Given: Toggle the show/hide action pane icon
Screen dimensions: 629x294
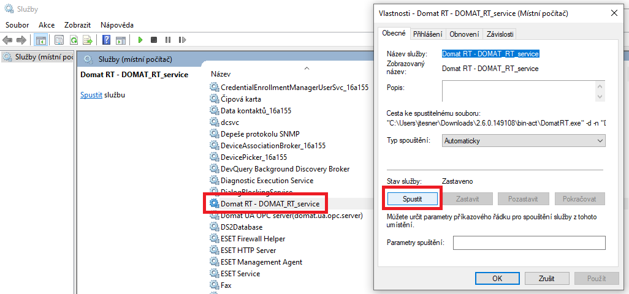Looking at the screenshot, I should (x=121, y=40).
